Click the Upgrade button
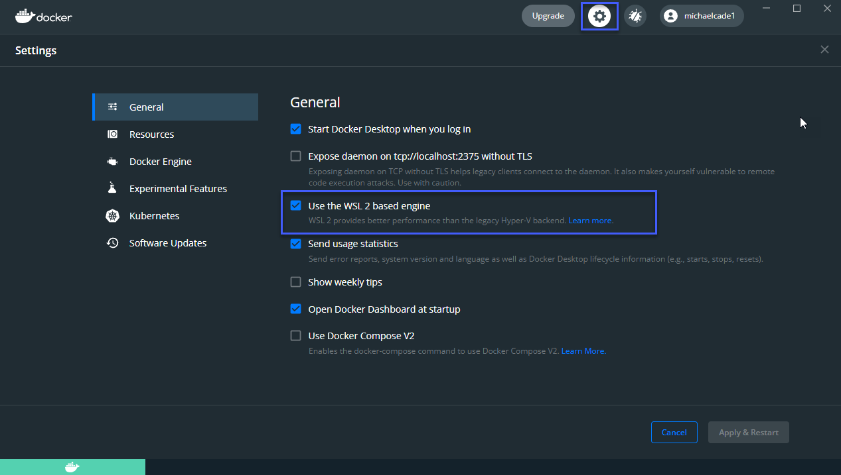Image resolution: width=841 pixels, height=475 pixels. coord(548,15)
